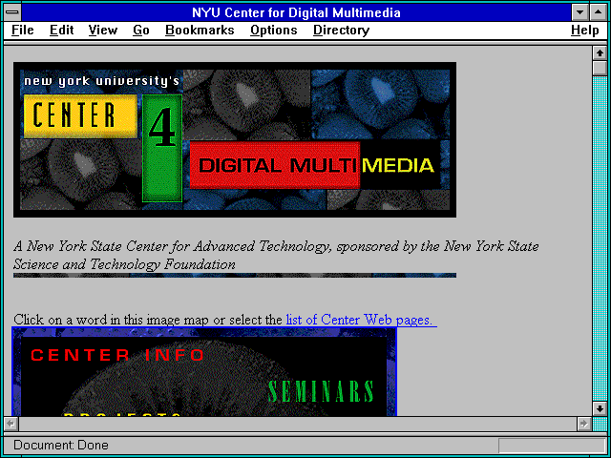Minimize the NYU Center window
611x458 pixels.
tap(580, 12)
